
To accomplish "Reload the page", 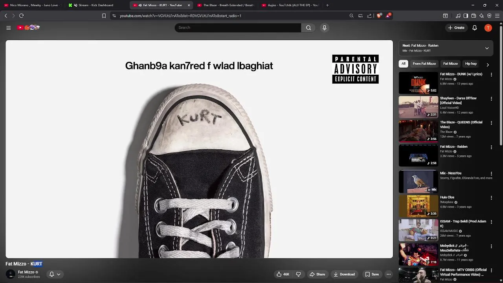I will (21, 16).
